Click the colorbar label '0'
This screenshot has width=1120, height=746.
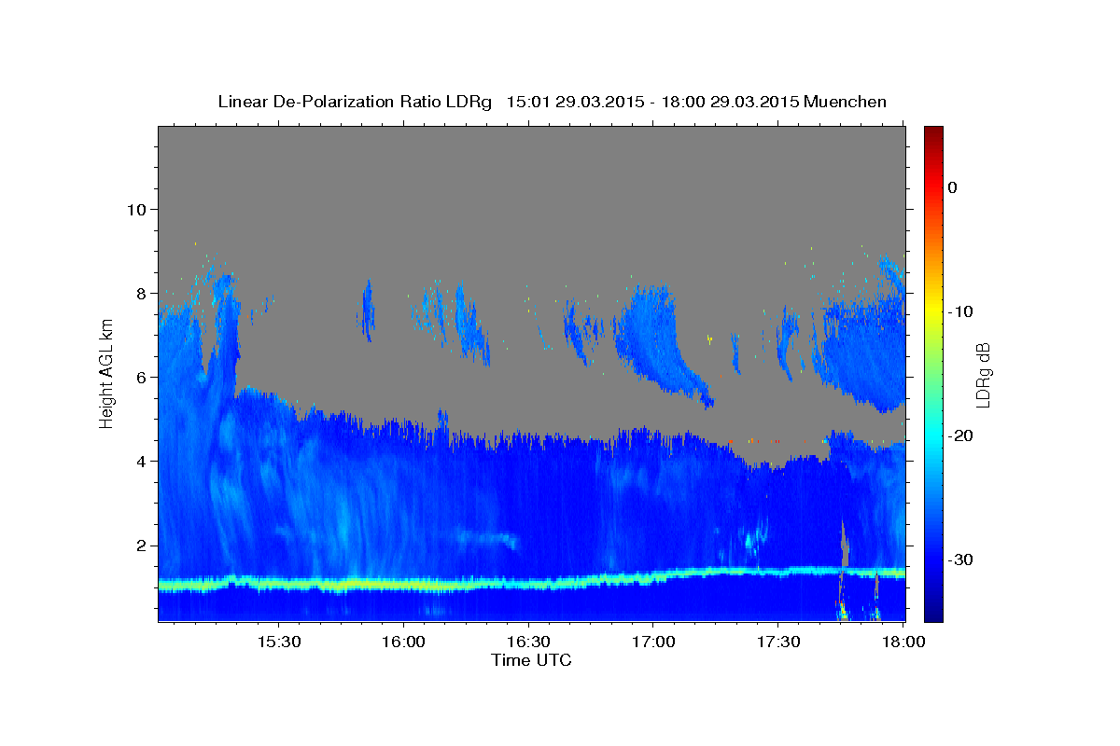pos(953,187)
